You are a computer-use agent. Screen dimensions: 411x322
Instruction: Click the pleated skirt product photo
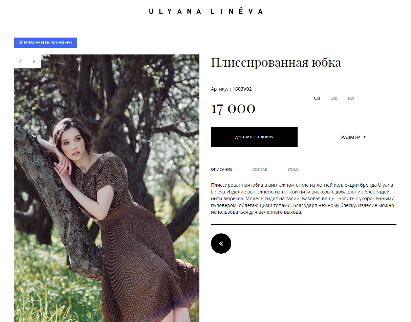point(107,188)
